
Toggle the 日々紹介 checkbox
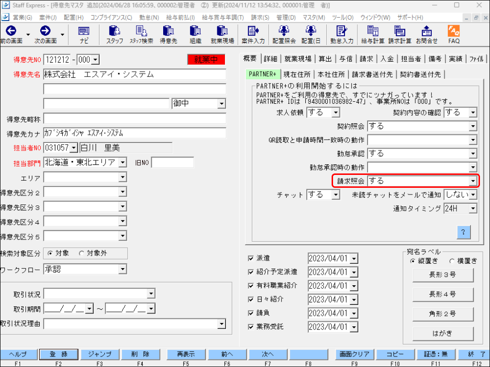click(x=250, y=299)
